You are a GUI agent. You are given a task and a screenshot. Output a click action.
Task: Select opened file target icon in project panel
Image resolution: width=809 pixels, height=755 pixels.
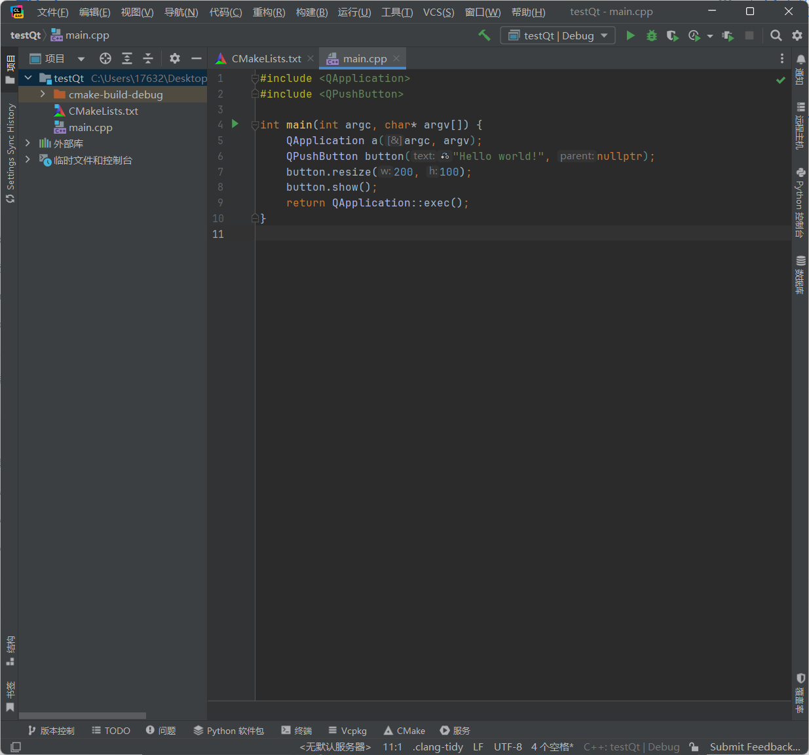[x=105, y=58]
